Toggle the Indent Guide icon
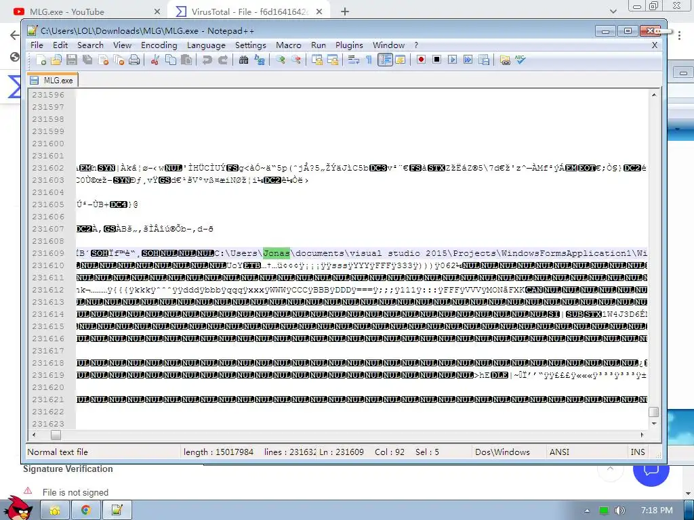 (x=385, y=60)
